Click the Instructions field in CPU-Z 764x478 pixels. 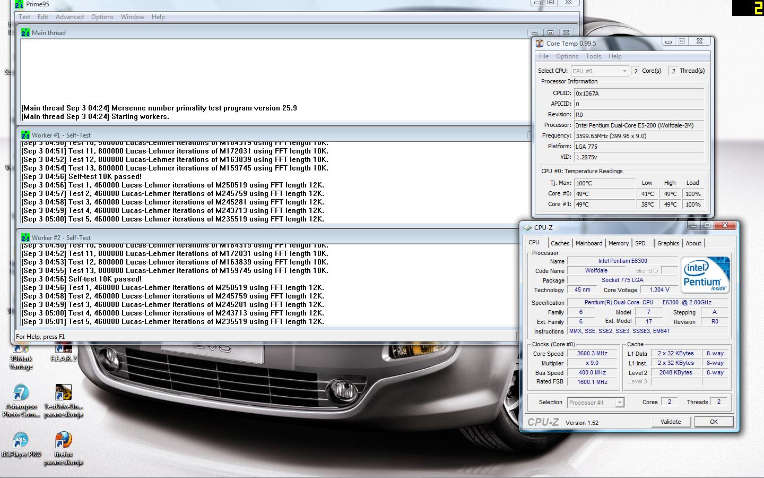tap(649, 331)
